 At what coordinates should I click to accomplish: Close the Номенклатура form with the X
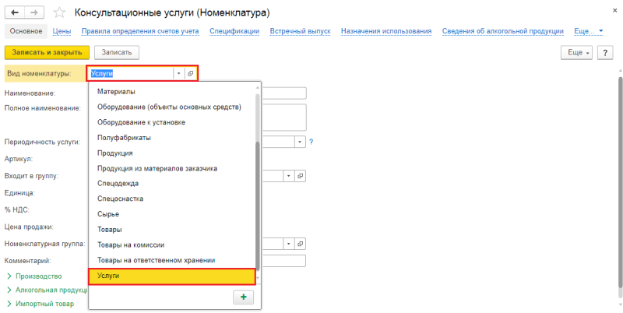pos(615,11)
